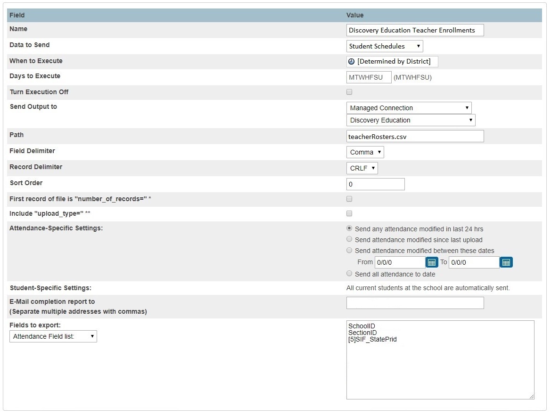
Task: Enable the Turn Execution Off checkbox
Action: pyautogui.click(x=349, y=92)
